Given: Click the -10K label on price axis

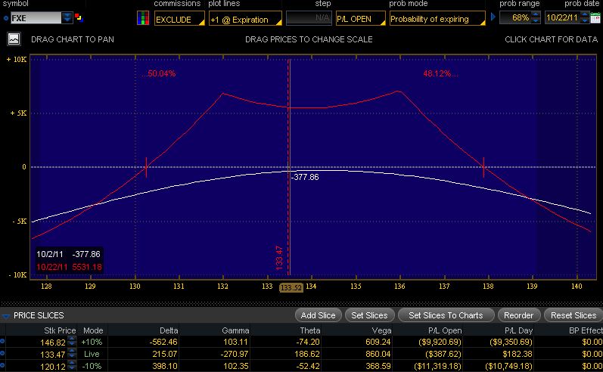Looking at the screenshot, I should point(17,274).
